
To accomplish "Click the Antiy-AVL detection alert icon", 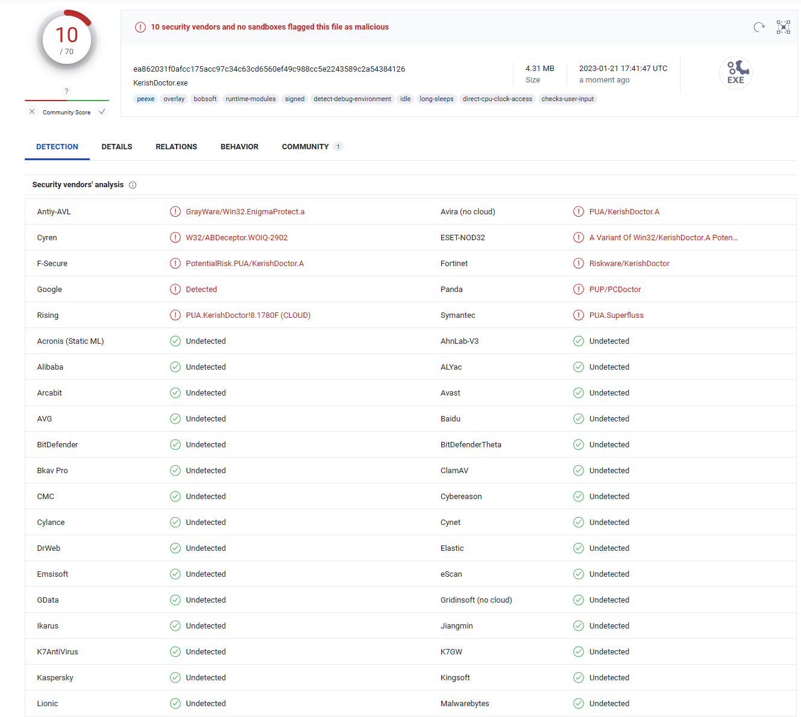I will [175, 212].
